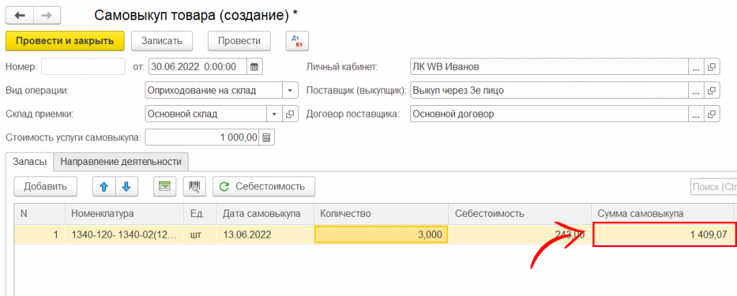The image size is (737, 296).
Task: Click the green table fill icon
Action: click(165, 187)
